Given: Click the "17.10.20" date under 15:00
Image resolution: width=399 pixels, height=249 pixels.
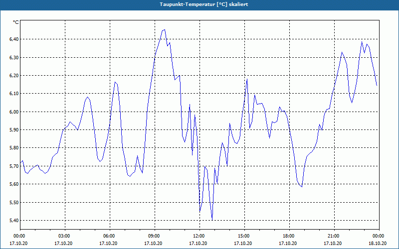Looking at the screenshot, I should click(x=243, y=243).
